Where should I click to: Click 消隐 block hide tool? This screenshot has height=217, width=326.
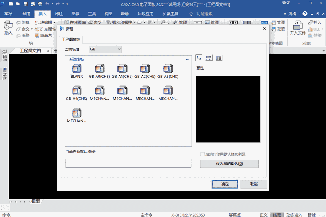[23, 35]
